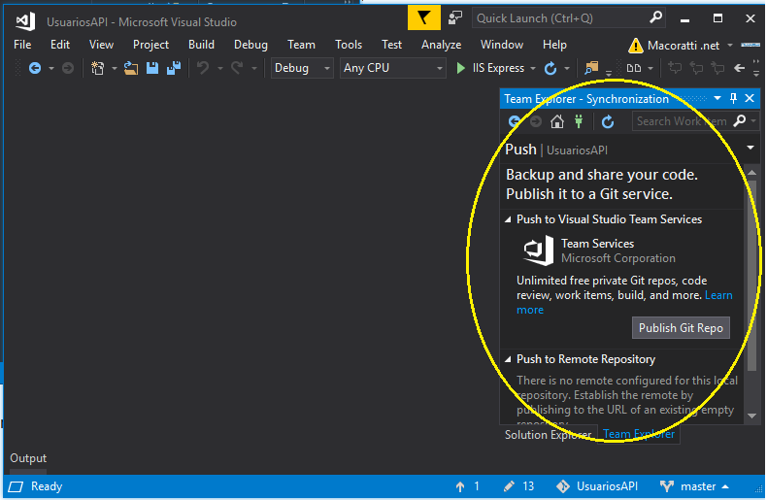Click the Team Explorer scrollbar down arrow
The image size is (767, 500).
point(751,416)
